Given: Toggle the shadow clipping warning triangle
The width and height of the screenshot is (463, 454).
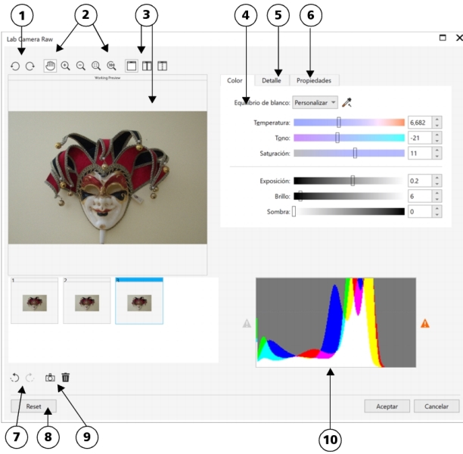Looking at the screenshot, I should 247,323.
